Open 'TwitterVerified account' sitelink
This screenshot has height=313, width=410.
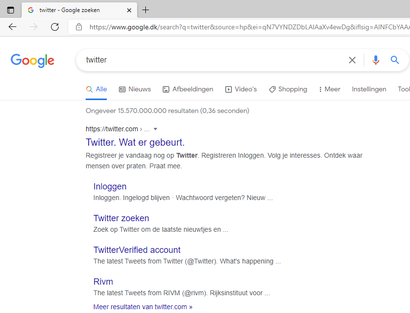tap(137, 250)
